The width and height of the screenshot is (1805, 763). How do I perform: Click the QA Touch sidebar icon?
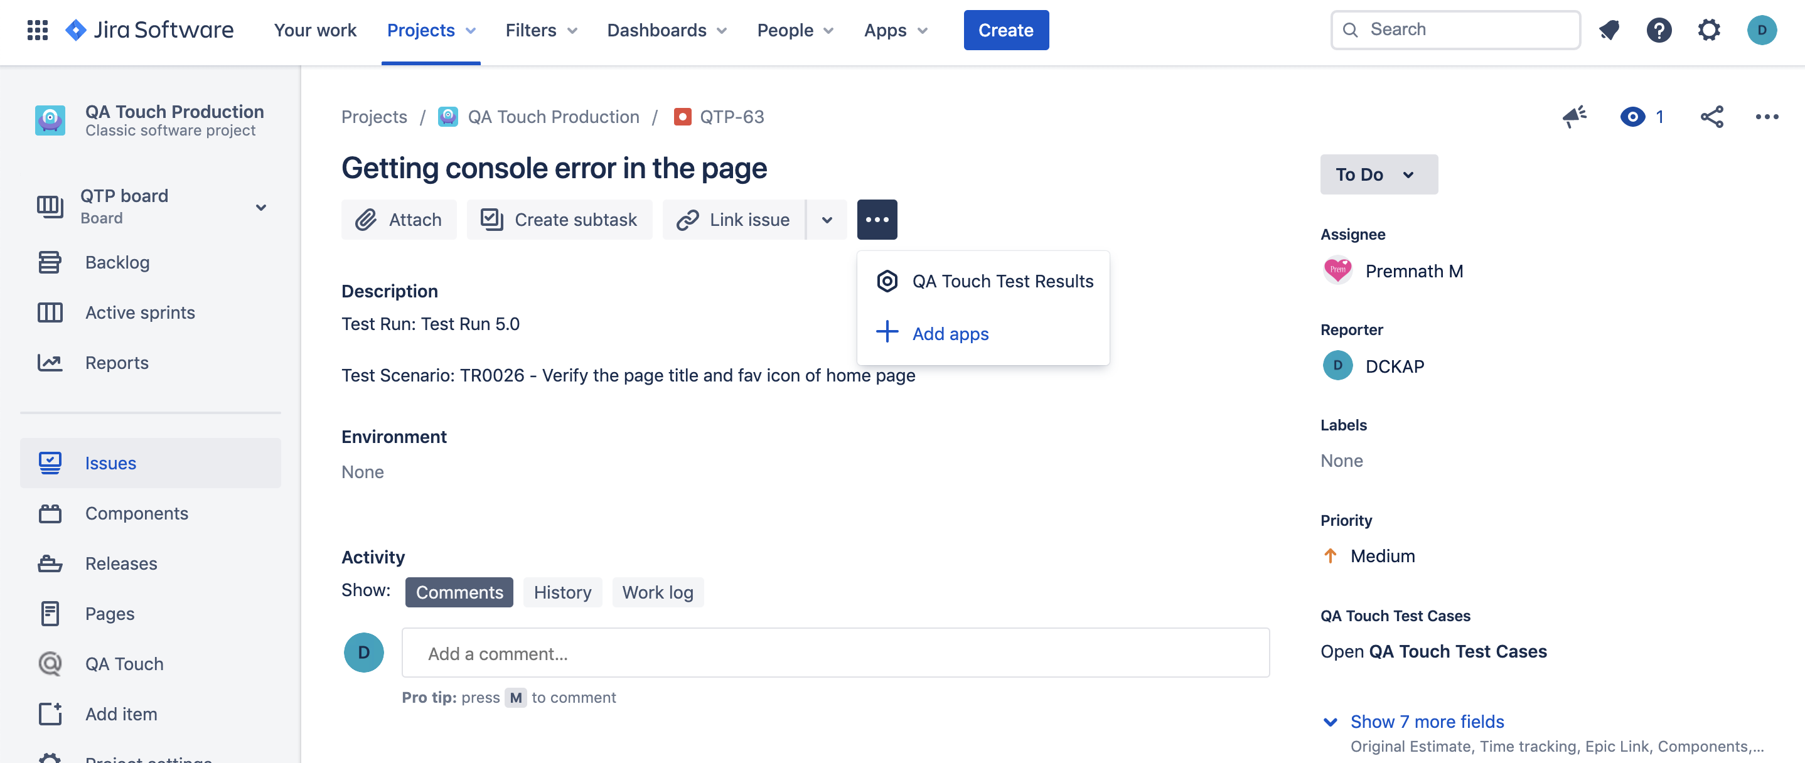pyautogui.click(x=50, y=663)
